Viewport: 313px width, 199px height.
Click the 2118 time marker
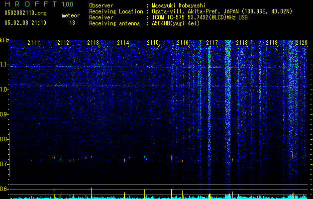point(242,43)
